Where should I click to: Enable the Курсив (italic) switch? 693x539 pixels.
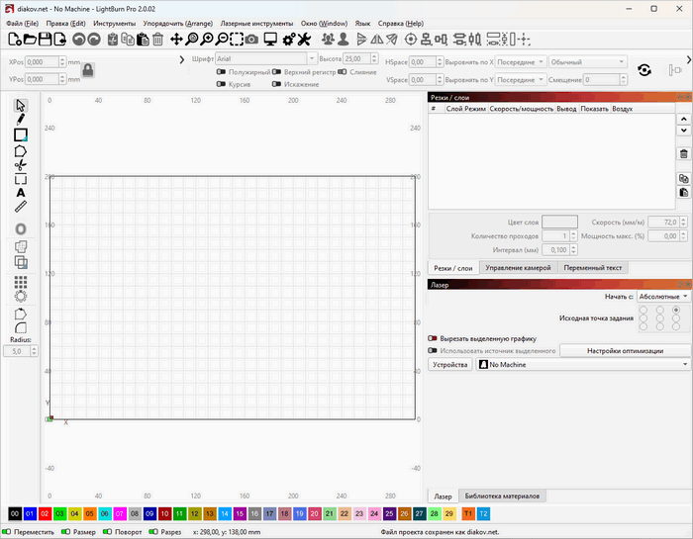222,85
